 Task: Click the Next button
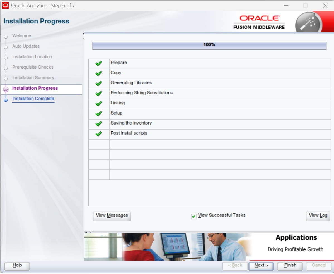(261, 266)
